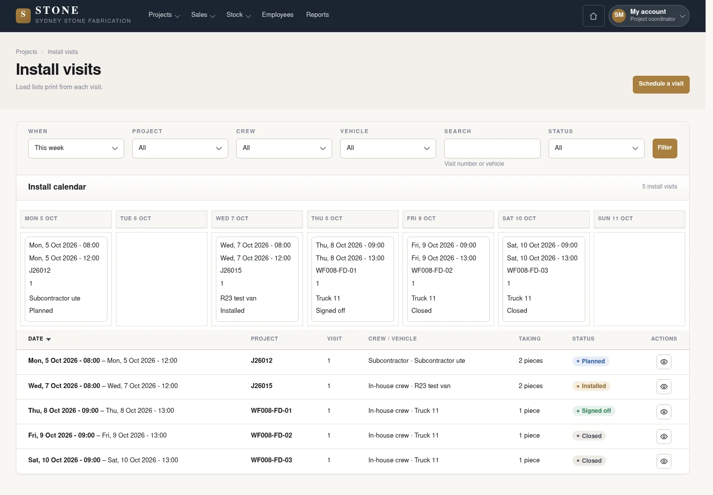The height and width of the screenshot is (495, 713).
Task: Click the Stone logo icon
Action: click(x=23, y=15)
